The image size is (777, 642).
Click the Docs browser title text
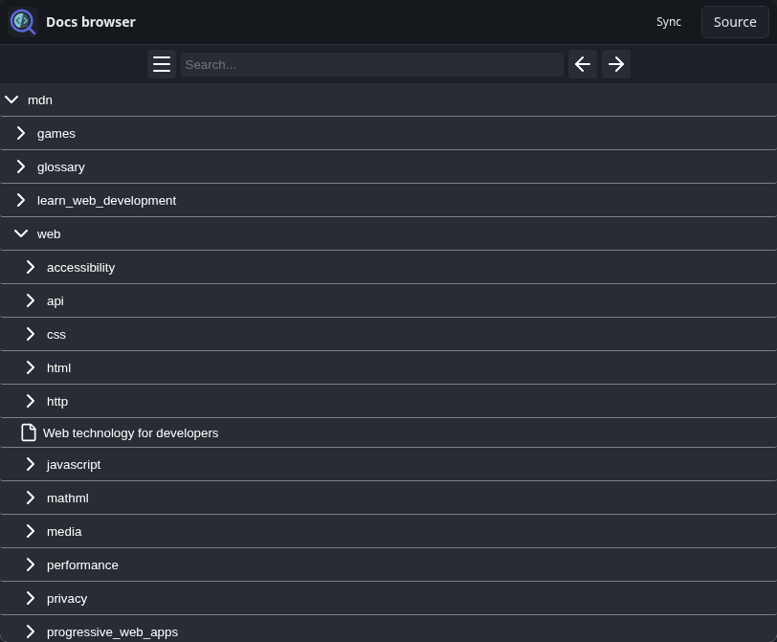point(91,22)
